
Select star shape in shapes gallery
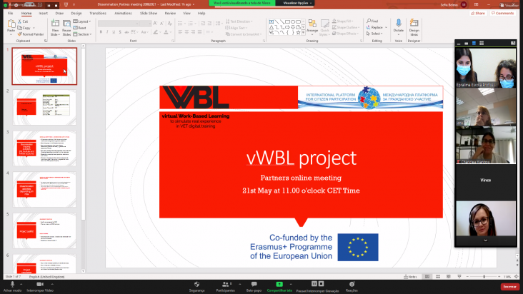pyautogui.click(x=298, y=33)
